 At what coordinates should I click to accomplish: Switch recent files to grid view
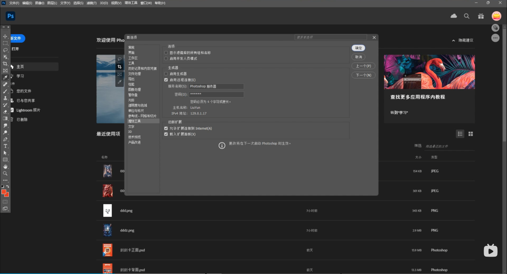(x=471, y=134)
